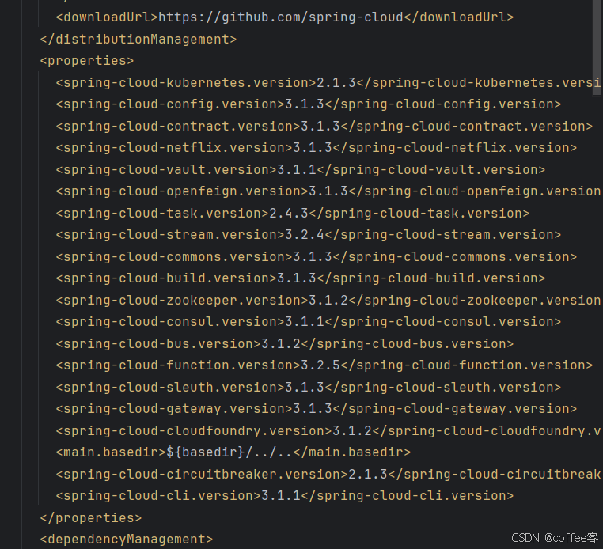Click the ${basedir}/../.. value in main.basedir
The image size is (603, 549).
click(x=229, y=452)
